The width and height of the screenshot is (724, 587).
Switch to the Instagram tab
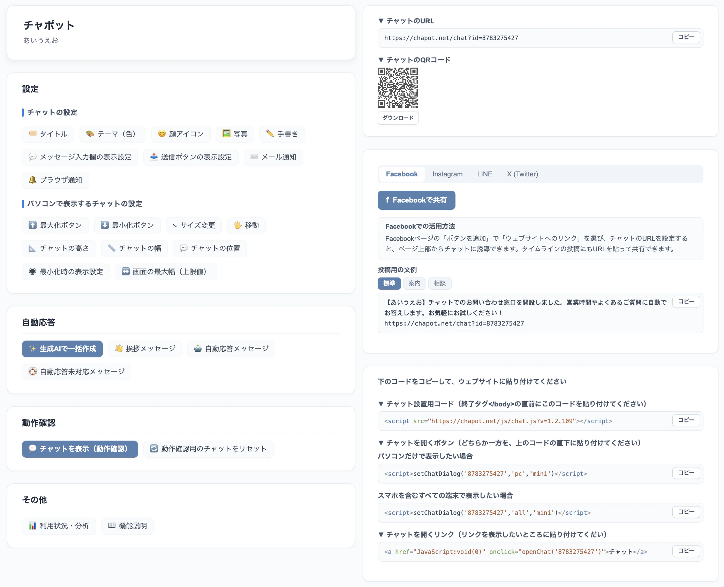pos(447,174)
